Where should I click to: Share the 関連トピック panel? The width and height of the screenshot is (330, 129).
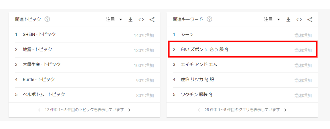(152, 20)
